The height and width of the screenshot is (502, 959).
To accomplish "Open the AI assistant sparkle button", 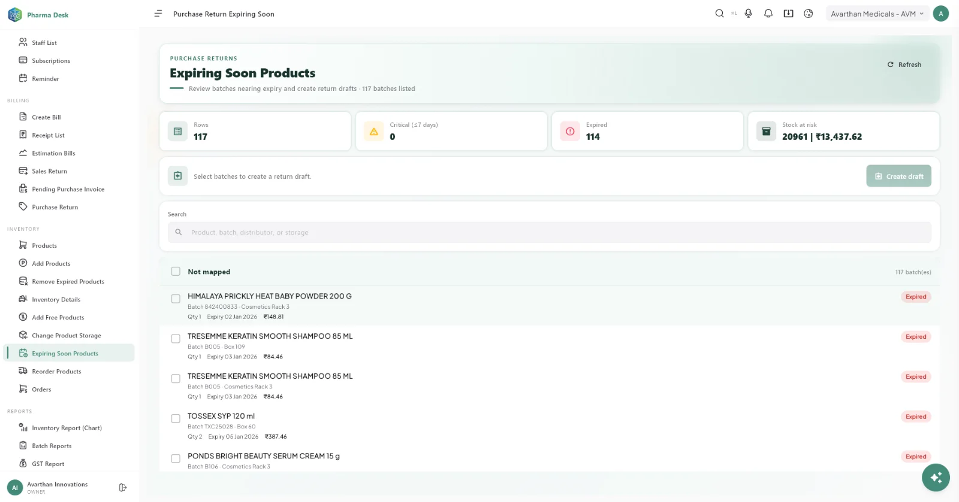I will pyautogui.click(x=936, y=477).
